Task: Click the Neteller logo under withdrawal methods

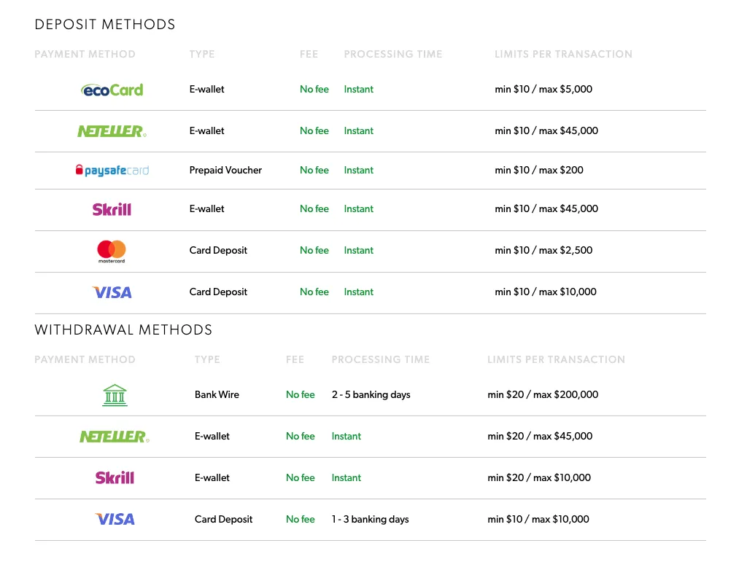Action: pyautogui.click(x=115, y=437)
